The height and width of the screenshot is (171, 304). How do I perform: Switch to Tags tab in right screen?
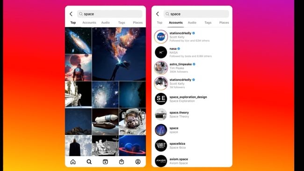pyautogui.click(x=208, y=22)
